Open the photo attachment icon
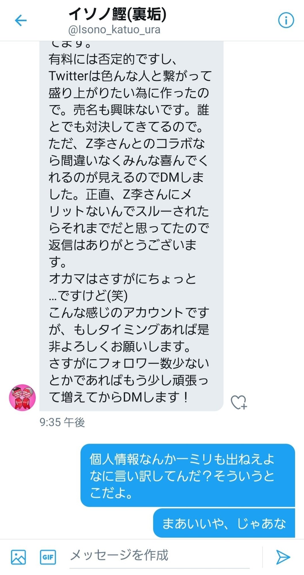 coord(18,557)
